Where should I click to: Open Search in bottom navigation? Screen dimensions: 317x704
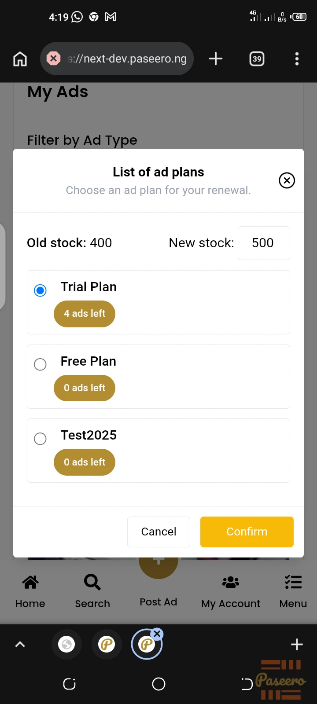pyautogui.click(x=92, y=591)
